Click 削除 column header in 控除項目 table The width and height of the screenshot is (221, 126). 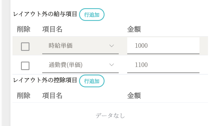click(x=24, y=95)
